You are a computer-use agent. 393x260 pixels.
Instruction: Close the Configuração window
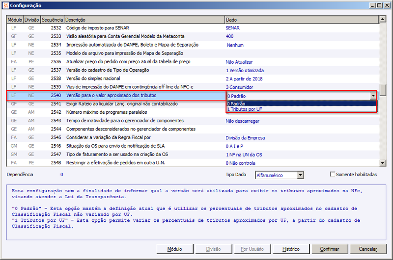[387, 5]
